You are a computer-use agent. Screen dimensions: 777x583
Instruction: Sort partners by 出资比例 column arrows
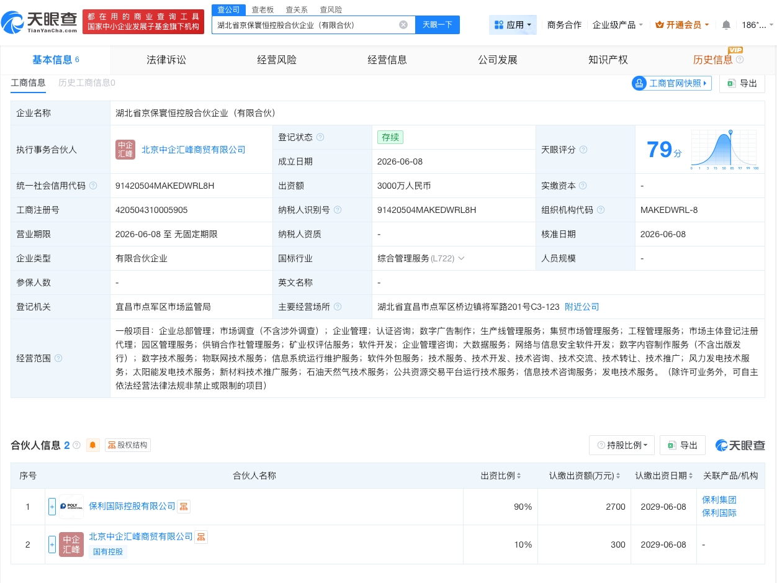[519, 476]
